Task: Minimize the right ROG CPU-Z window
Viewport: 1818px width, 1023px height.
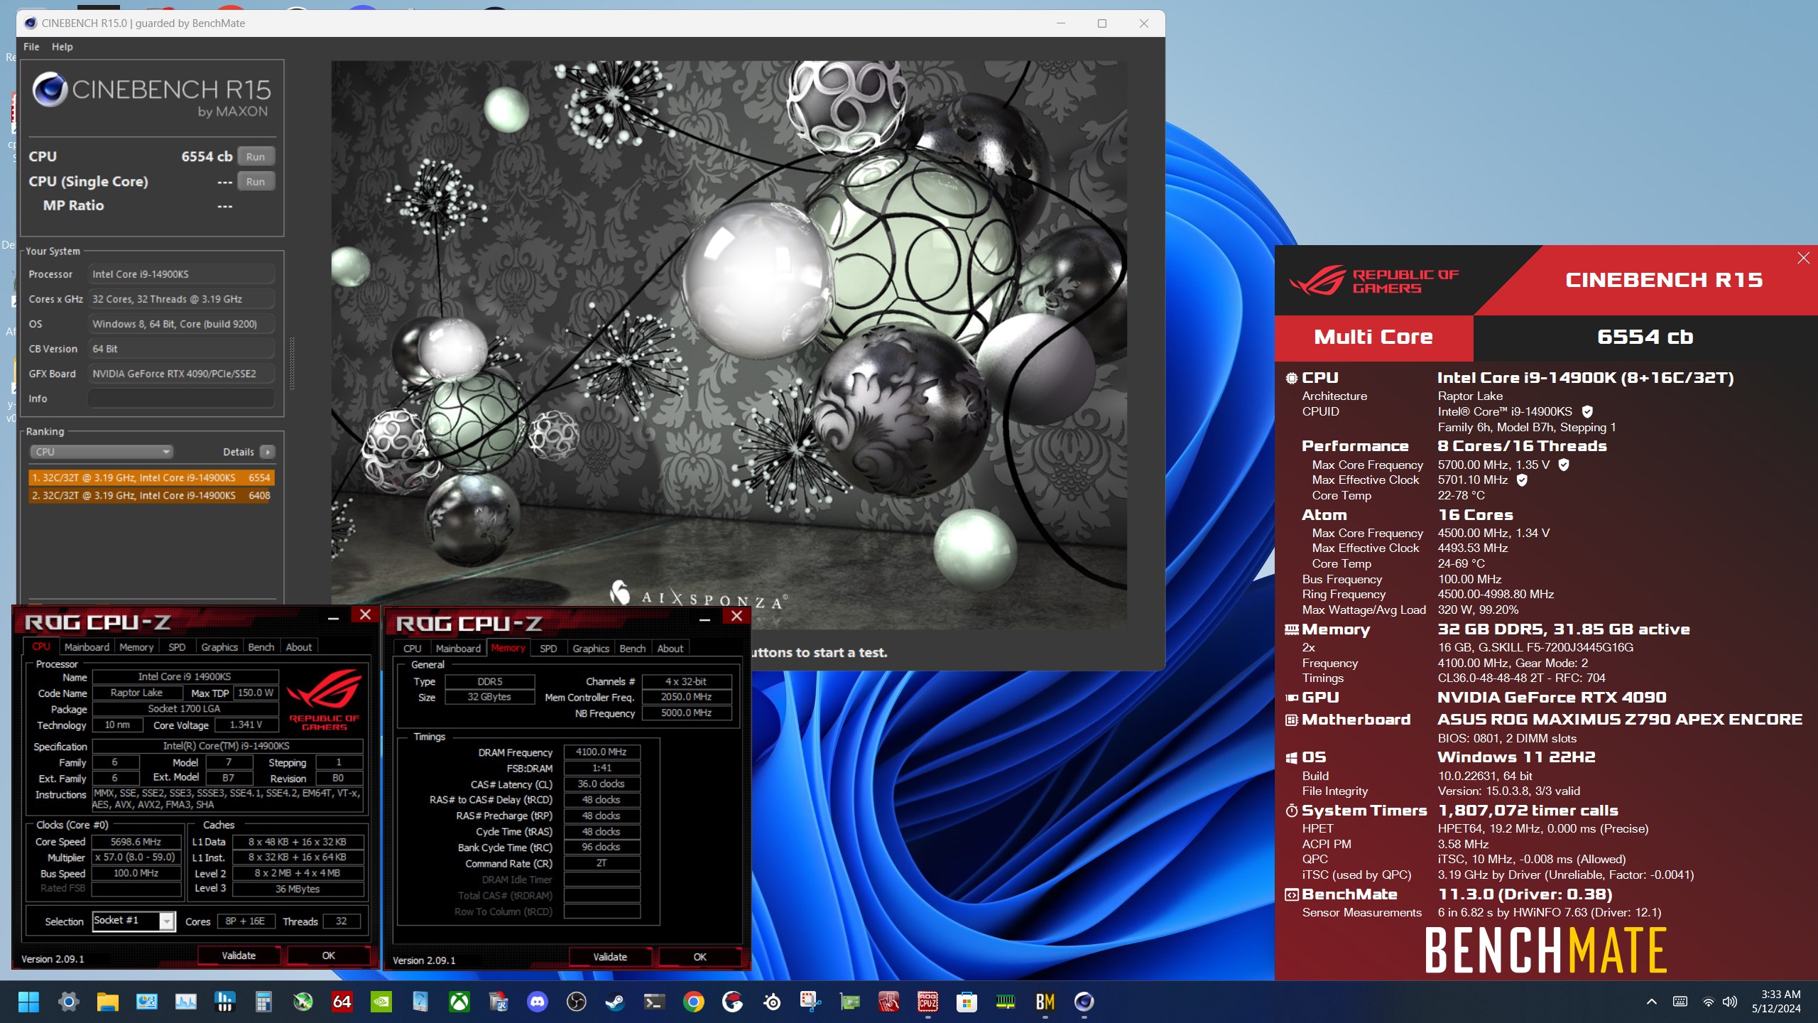Action: pyautogui.click(x=704, y=619)
